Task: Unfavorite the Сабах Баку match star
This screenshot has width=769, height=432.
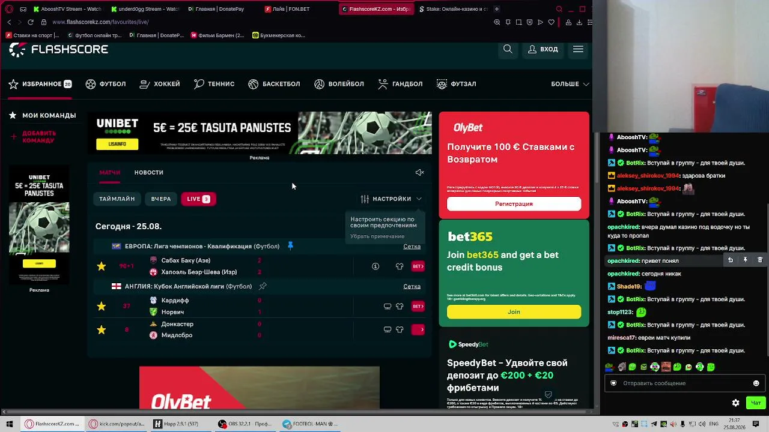Action: point(101,266)
